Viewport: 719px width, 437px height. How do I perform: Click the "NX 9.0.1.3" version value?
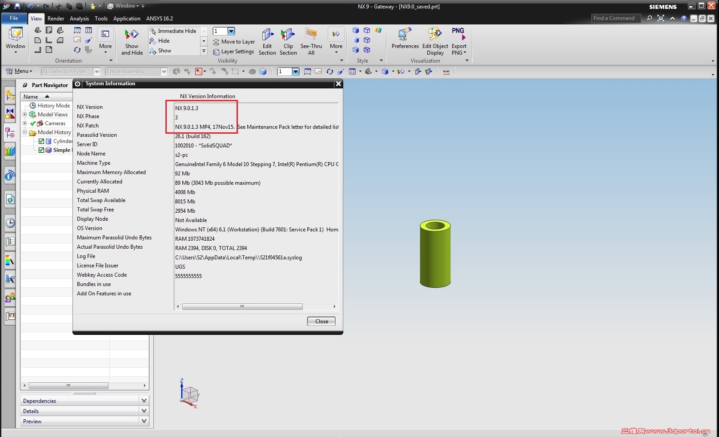tap(187, 108)
